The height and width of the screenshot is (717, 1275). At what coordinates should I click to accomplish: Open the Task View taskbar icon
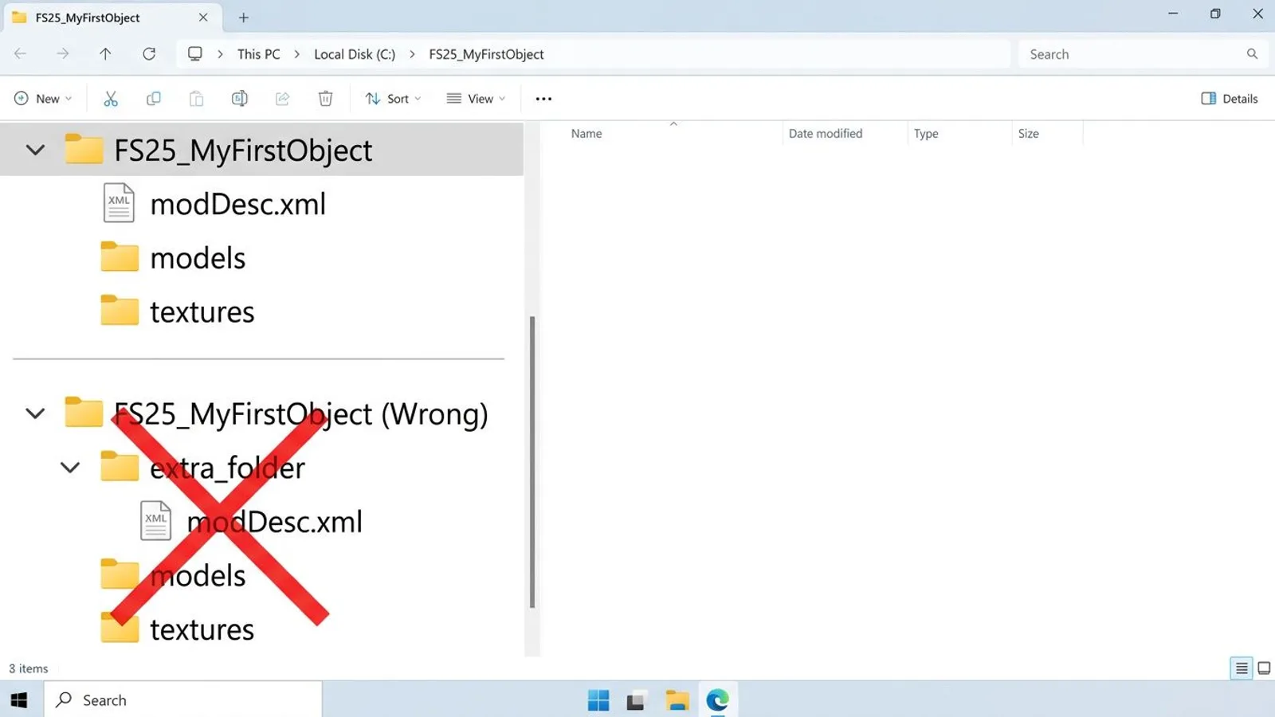click(635, 700)
